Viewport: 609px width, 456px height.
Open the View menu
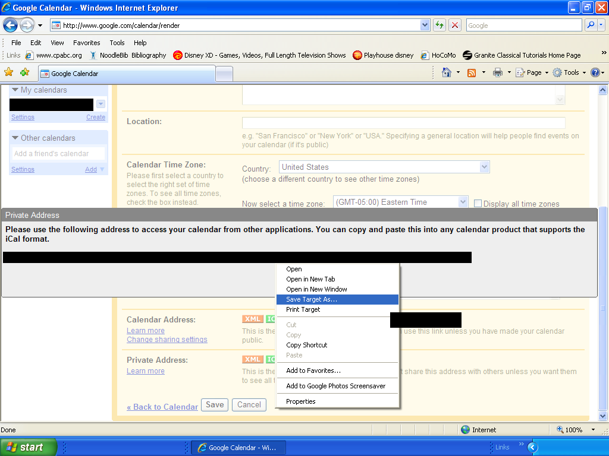(x=57, y=43)
